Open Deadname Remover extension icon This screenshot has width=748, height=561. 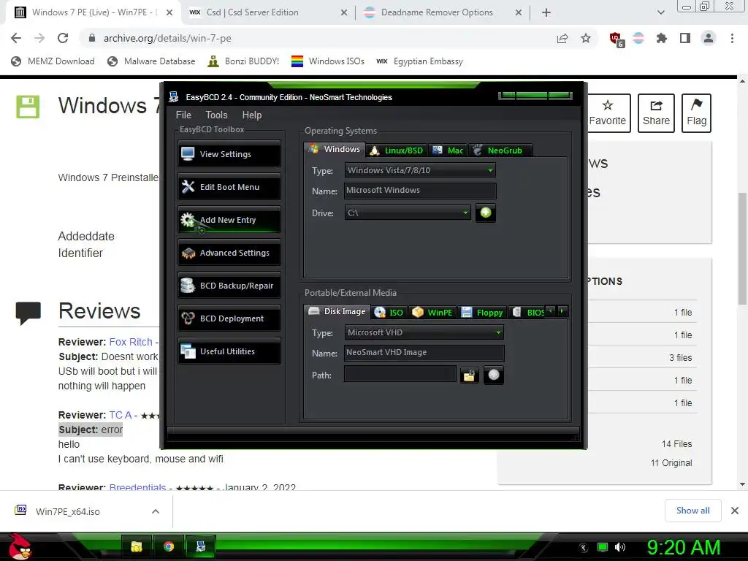(638, 38)
